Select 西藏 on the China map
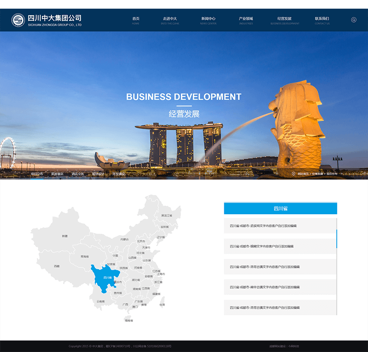 57,266
